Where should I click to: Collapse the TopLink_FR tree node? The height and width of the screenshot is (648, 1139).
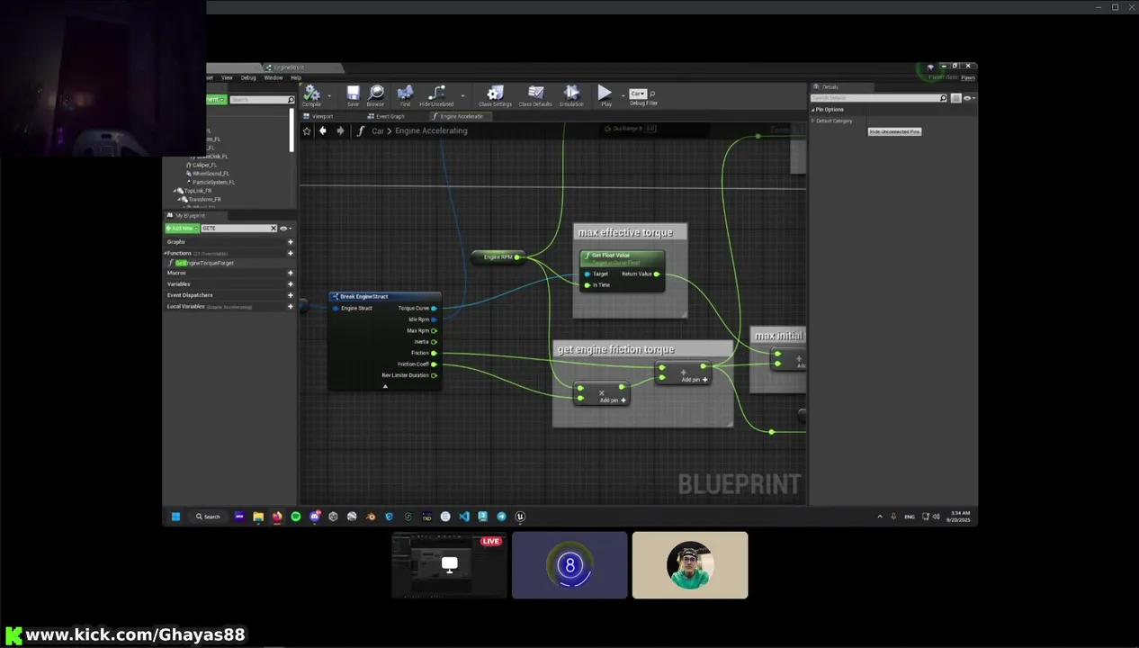click(175, 191)
